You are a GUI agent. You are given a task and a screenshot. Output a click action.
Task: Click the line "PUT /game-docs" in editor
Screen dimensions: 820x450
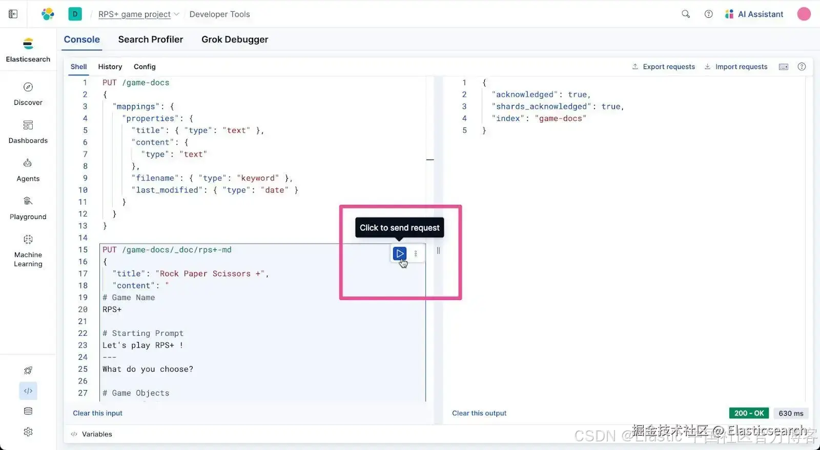pos(136,82)
